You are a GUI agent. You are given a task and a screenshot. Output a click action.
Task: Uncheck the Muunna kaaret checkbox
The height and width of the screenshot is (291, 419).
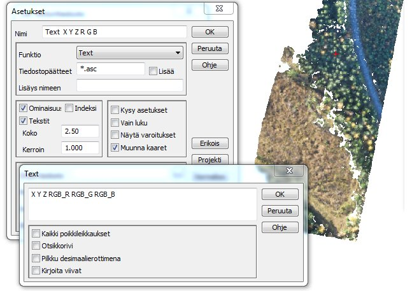[x=115, y=148]
